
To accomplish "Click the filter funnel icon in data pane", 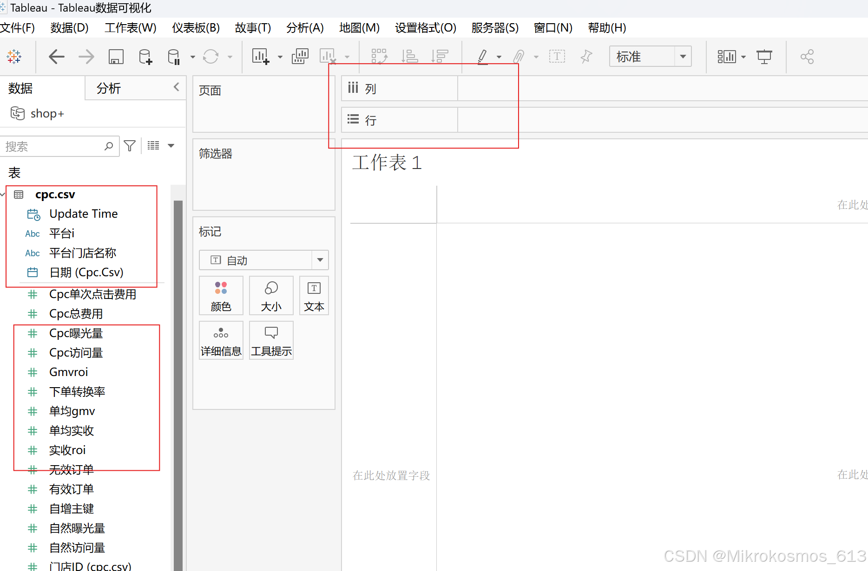I will coord(130,146).
